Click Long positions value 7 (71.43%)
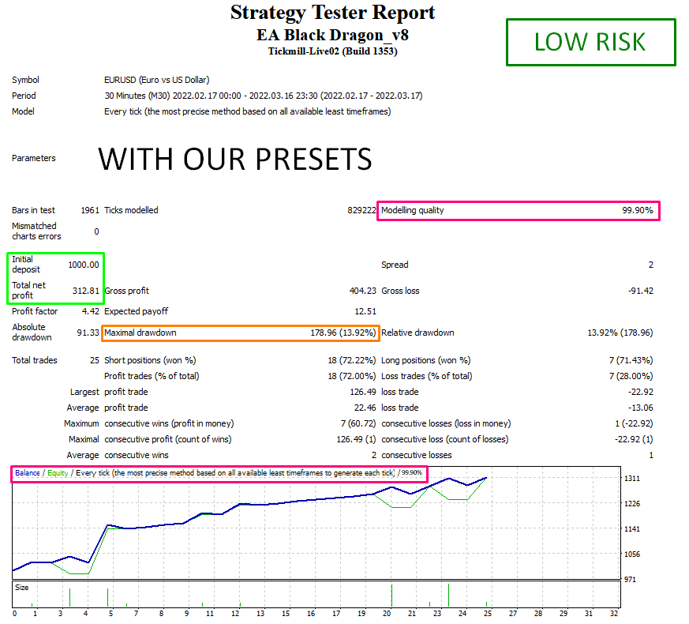The width and height of the screenshot is (689, 624). [631, 361]
